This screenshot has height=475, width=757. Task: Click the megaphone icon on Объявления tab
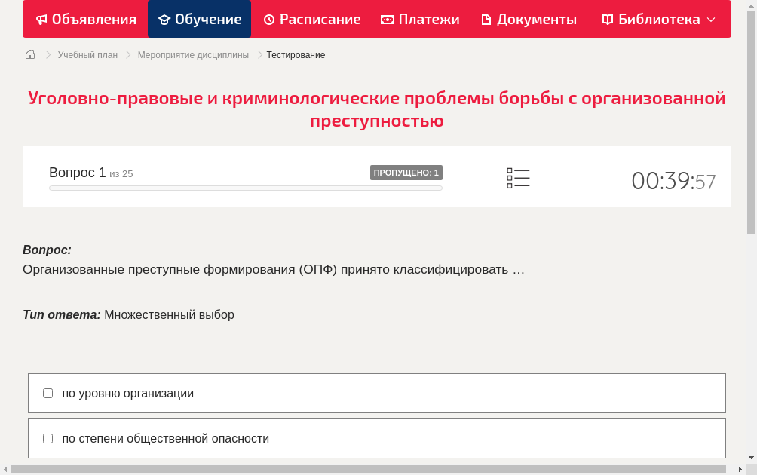click(x=41, y=19)
